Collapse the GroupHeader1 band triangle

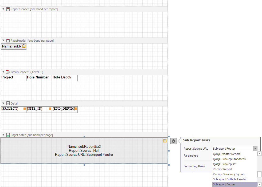[3, 72]
